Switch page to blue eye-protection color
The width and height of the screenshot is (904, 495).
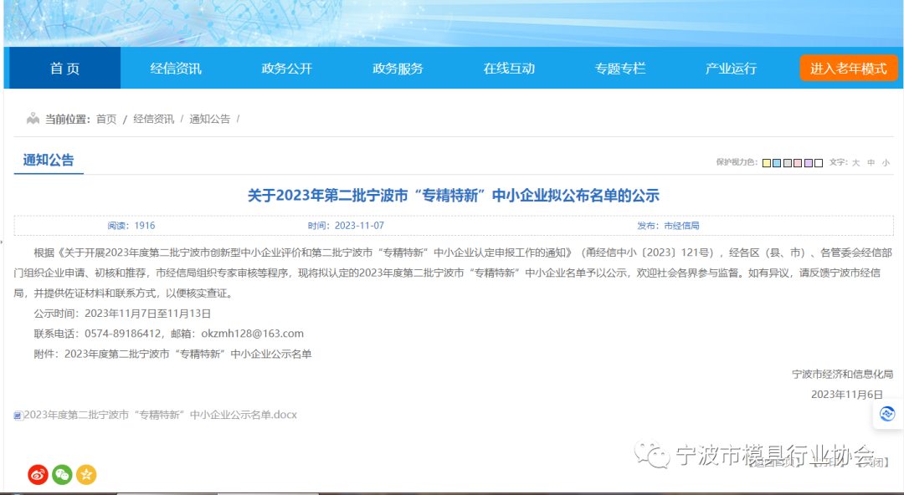click(776, 163)
